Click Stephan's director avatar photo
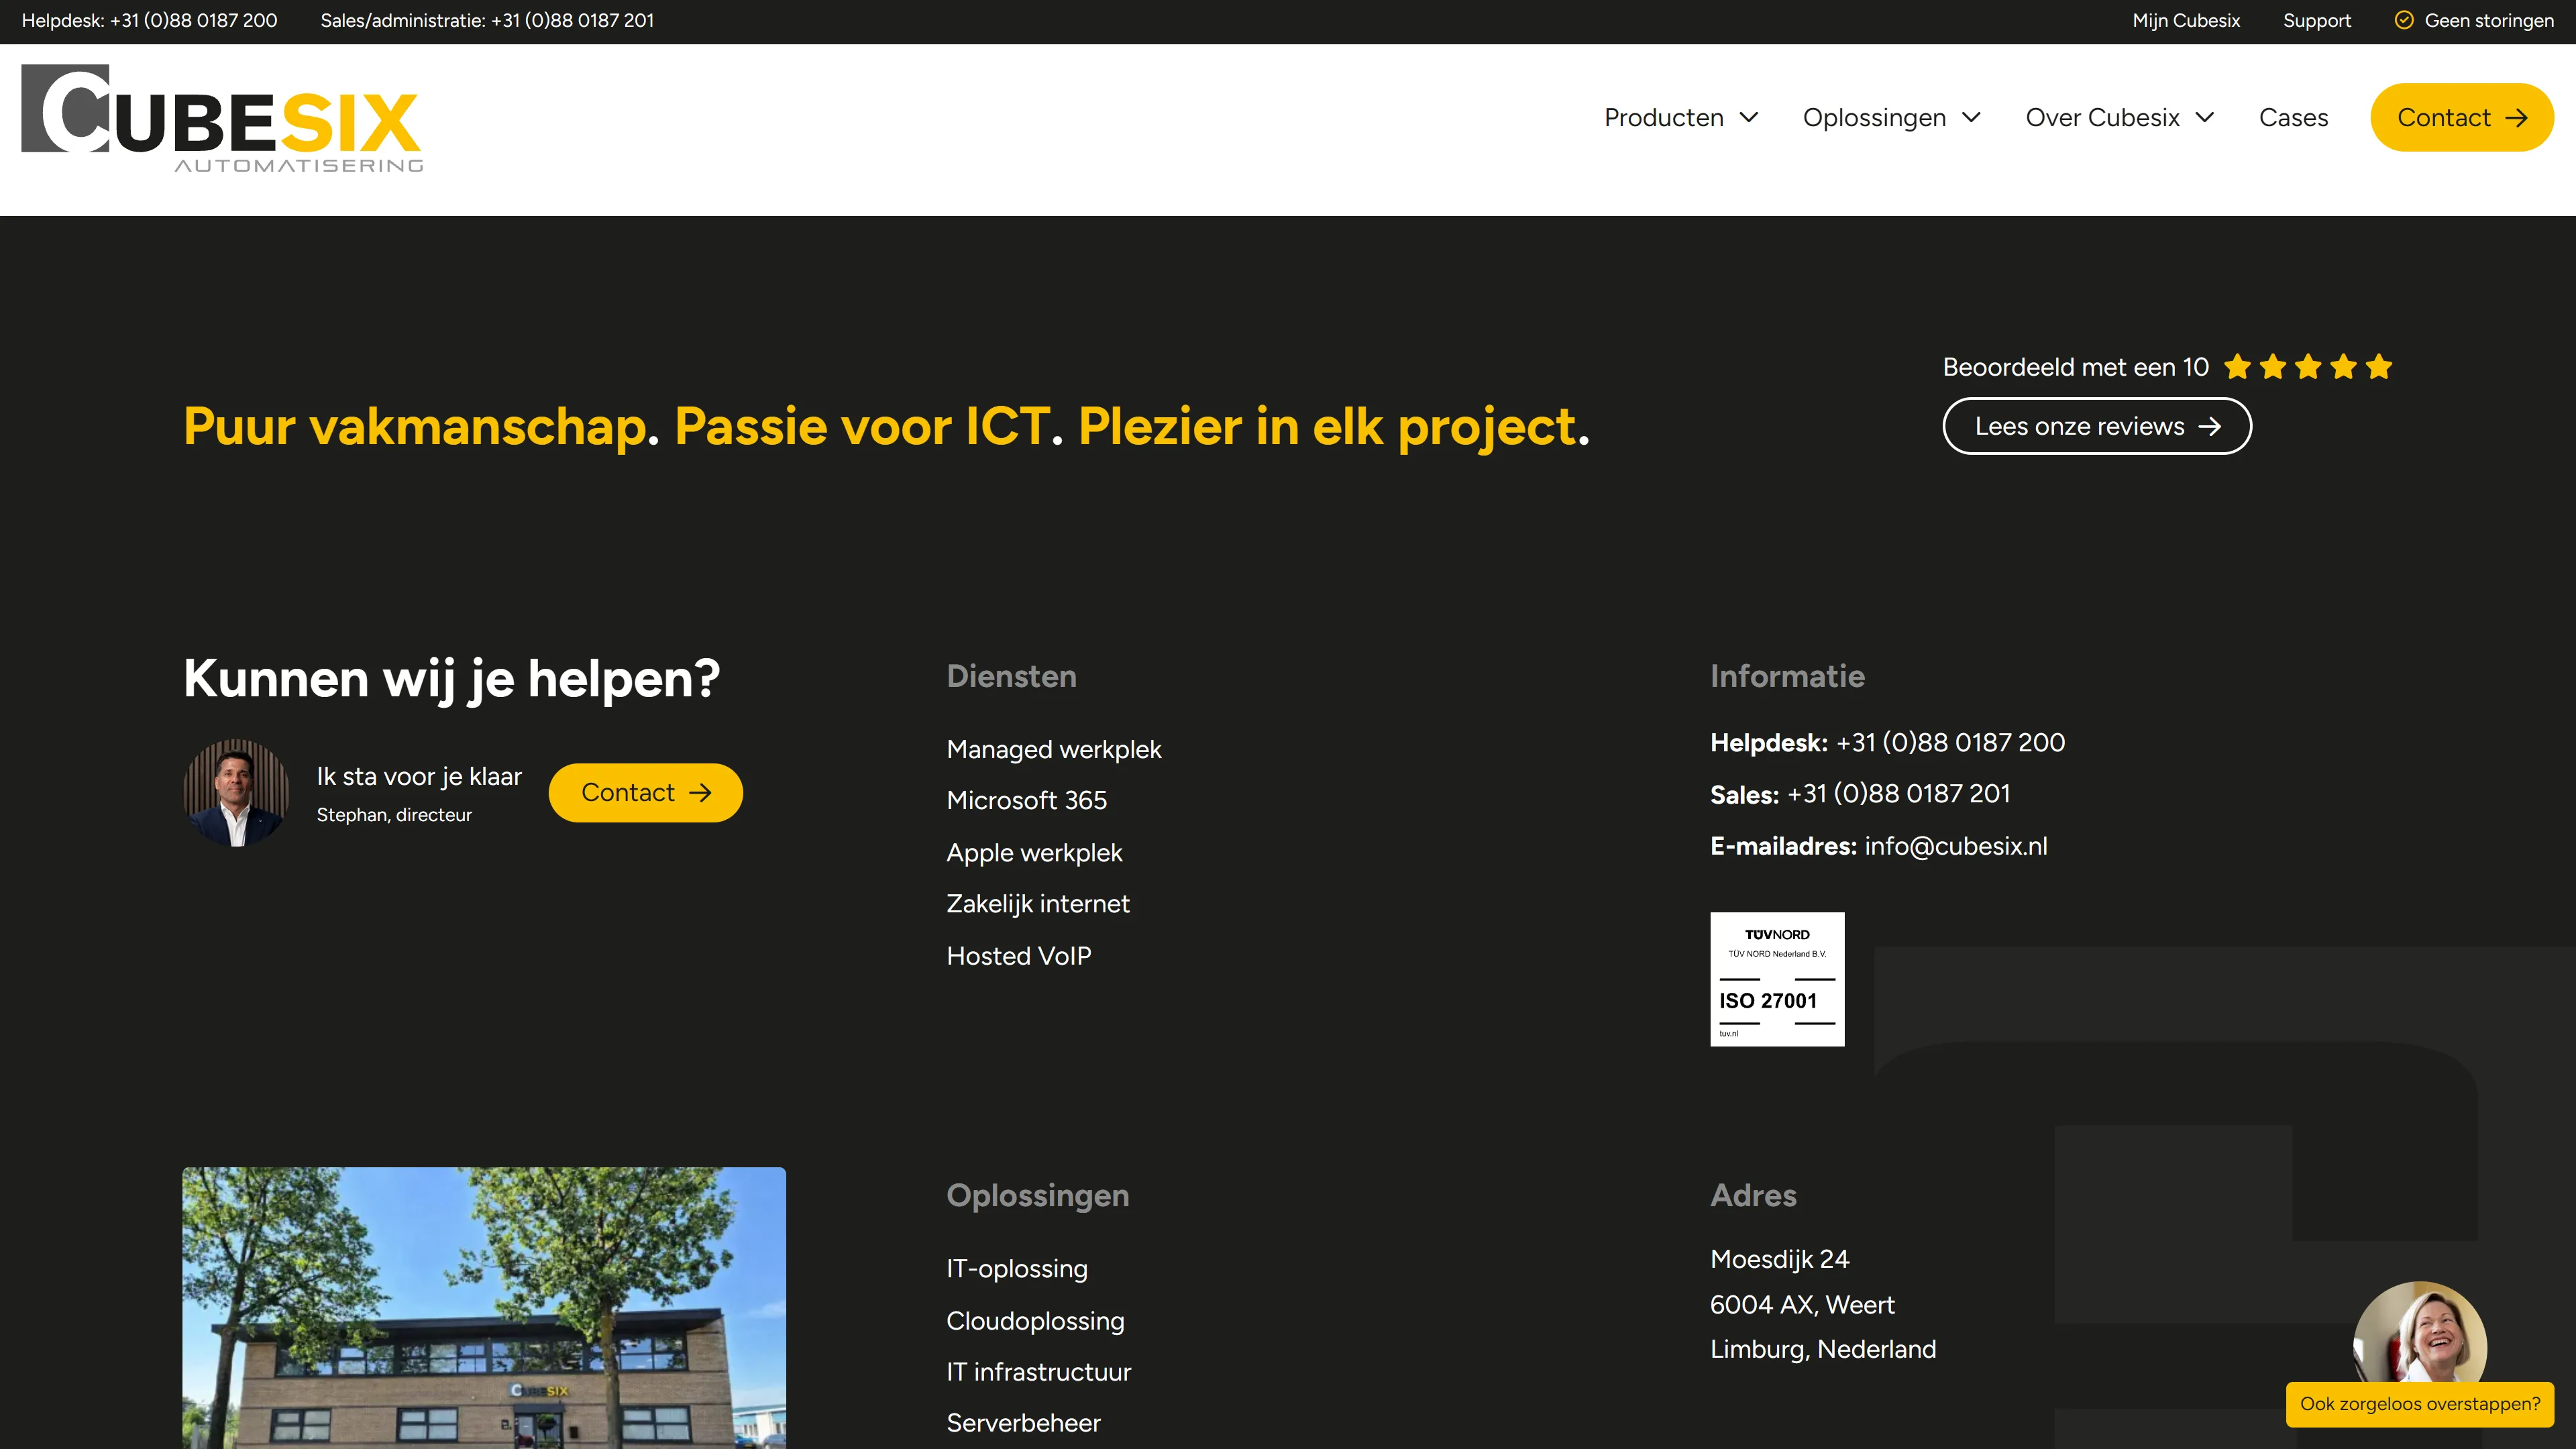 click(x=236, y=793)
